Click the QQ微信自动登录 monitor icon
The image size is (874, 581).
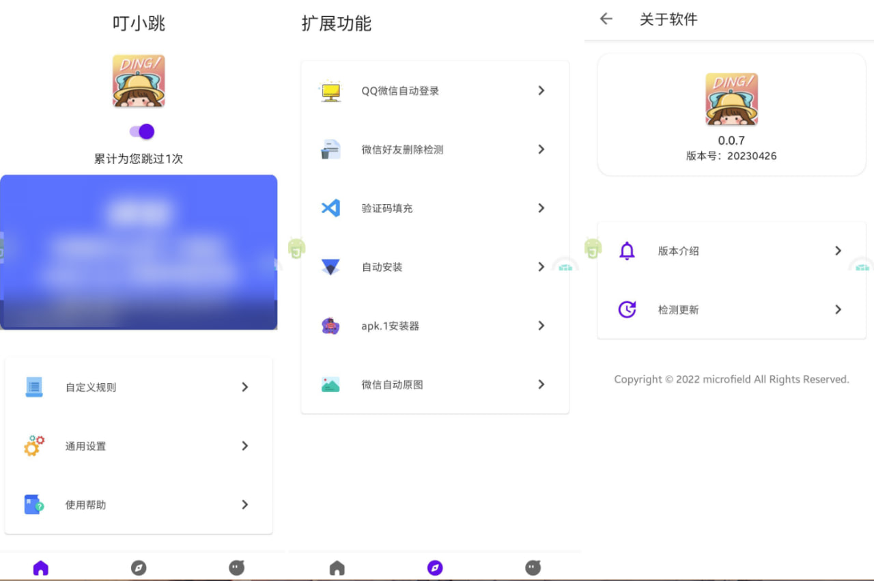pos(331,91)
